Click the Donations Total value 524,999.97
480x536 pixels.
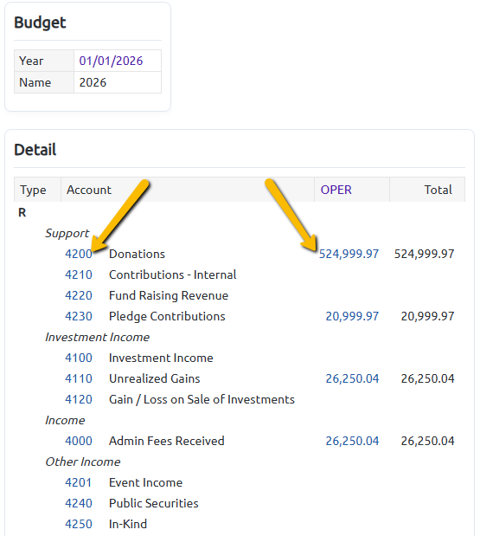(x=424, y=254)
